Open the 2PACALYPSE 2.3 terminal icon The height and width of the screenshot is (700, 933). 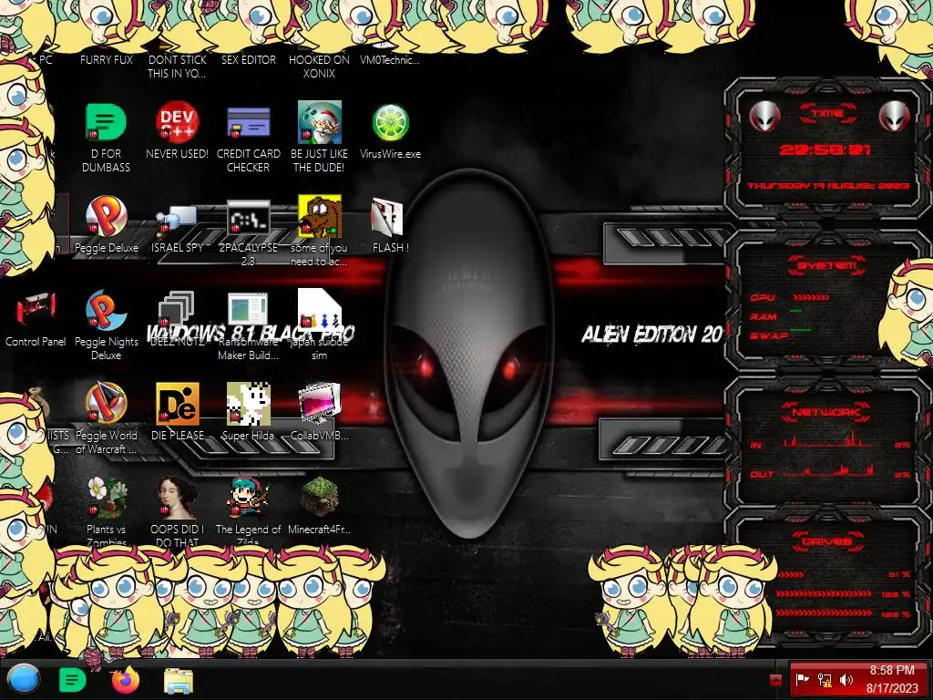(248, 218)
